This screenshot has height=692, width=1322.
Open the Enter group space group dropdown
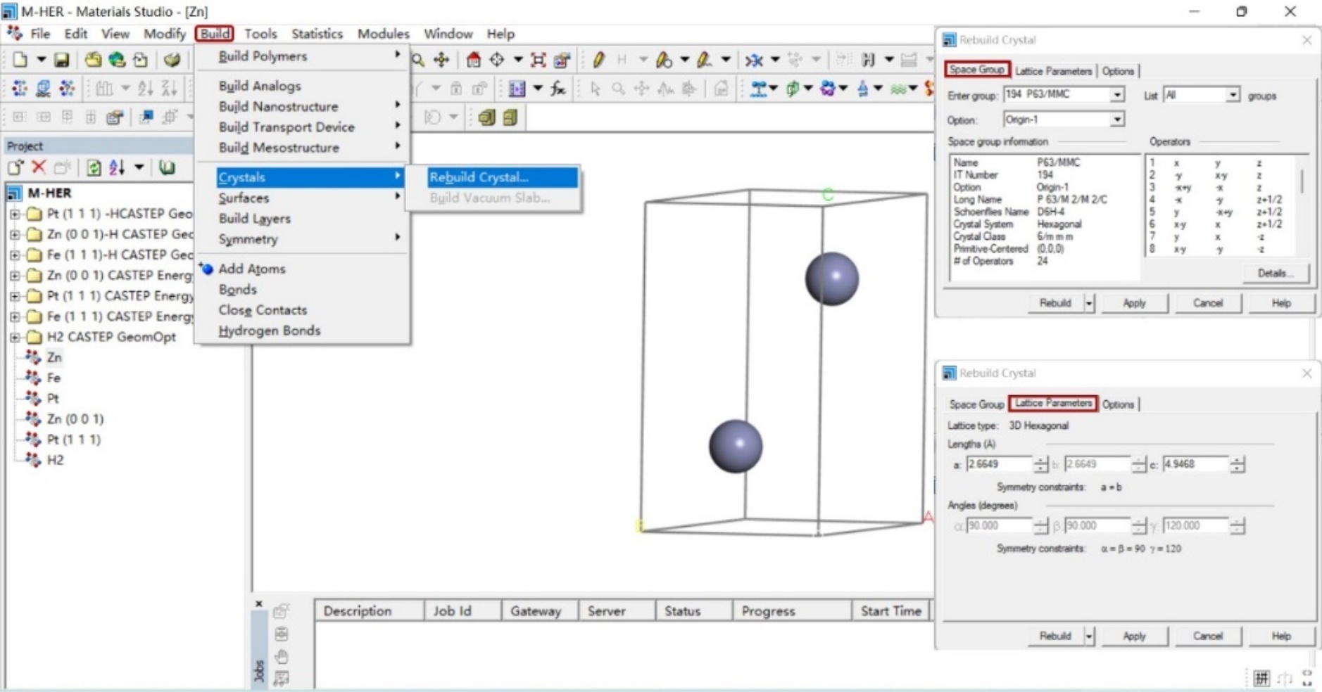[1116, 95]
